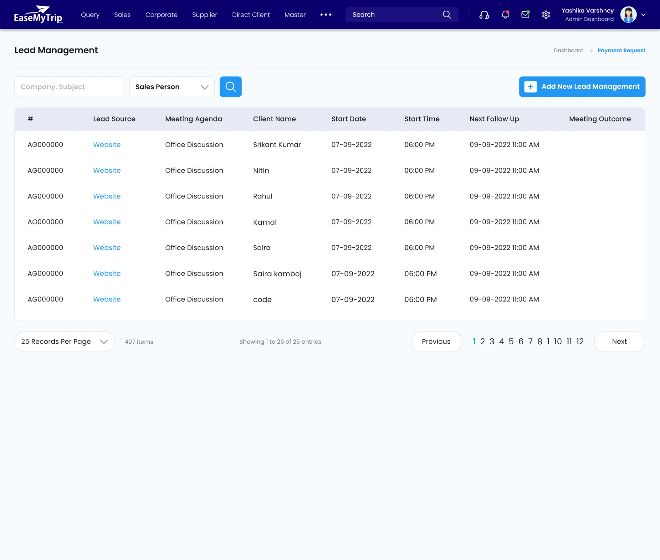Open Website link in Kamal row
Image resolution: width=660 pixels, height=560 pixels.
click(107, 222)
